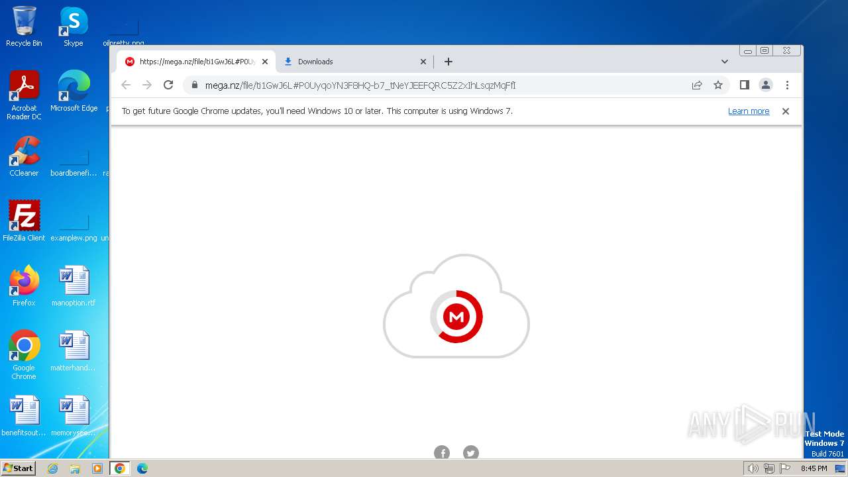Open Microsoft Edge from the taskbar
This screenshot has height=477, width=848.
tap(142, 468)
